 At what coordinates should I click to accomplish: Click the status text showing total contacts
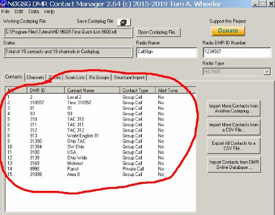tap(52, 52)
